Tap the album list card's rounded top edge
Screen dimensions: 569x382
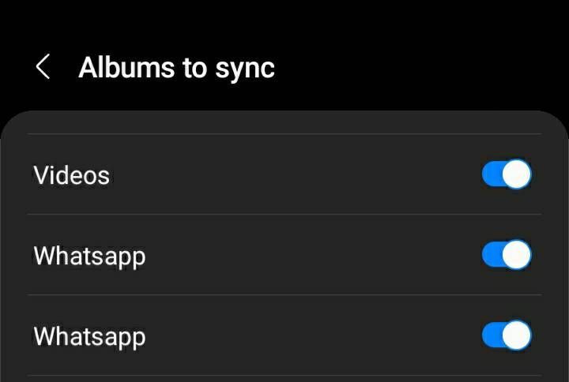284,114
